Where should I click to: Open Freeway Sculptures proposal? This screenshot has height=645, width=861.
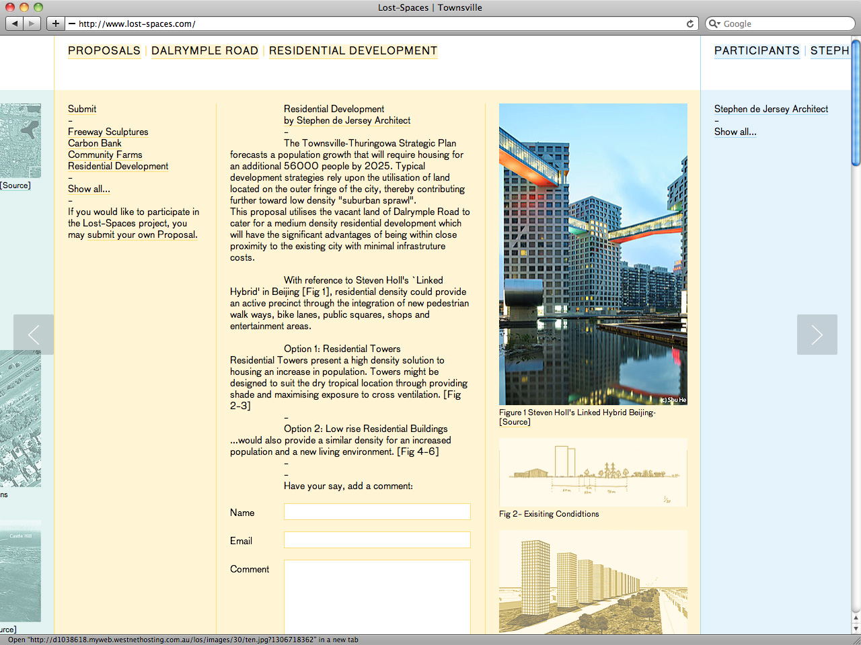108,132
